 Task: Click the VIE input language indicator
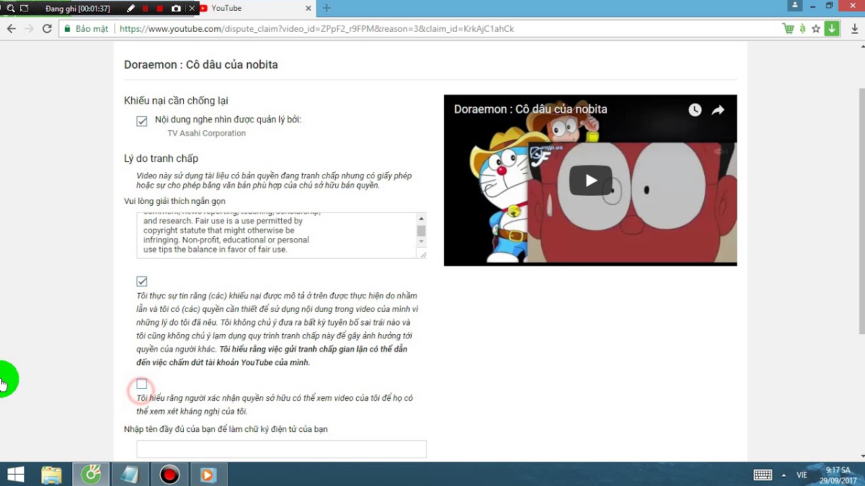point(801,475)
